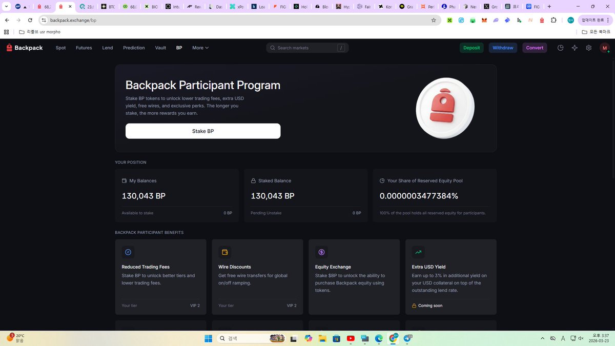
Task: Open Microsoft Edge from the taskbar
Action: coord(379,338)
